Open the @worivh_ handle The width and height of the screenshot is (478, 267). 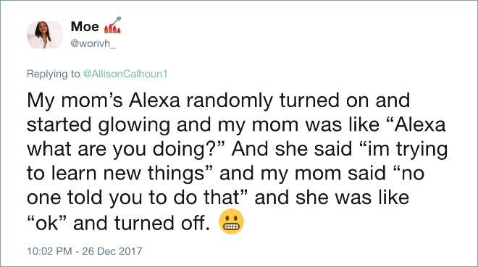[93, 44]
